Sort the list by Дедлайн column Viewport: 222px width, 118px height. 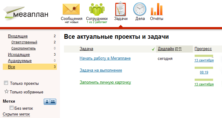click(x=166, y=49)
